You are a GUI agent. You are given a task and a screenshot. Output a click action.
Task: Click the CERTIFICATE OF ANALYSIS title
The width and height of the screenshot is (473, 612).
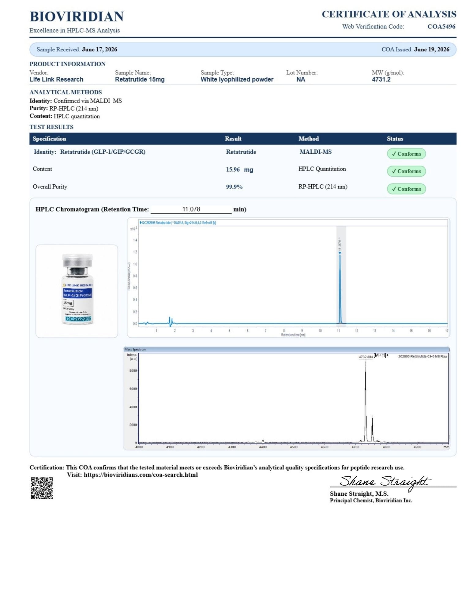[x=389, y=14]
